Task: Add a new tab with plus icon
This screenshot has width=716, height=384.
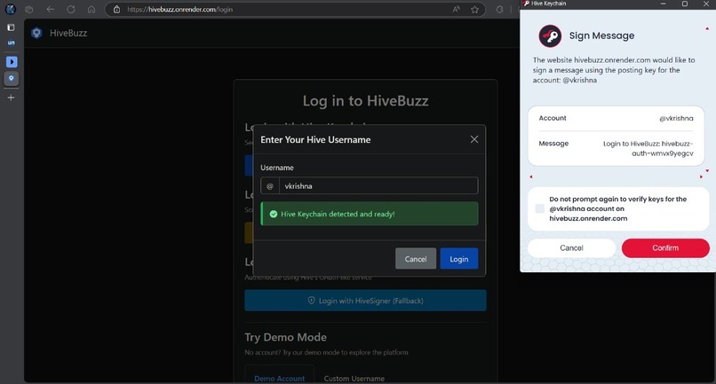Action: point(11,98)
